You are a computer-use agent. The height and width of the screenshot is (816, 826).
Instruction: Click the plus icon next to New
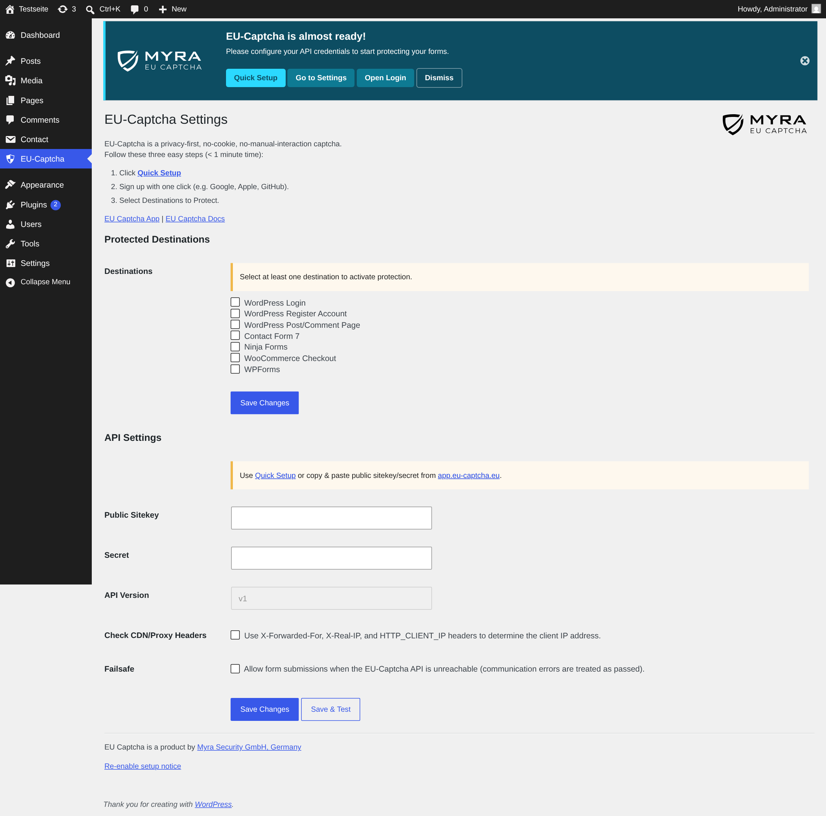[x=163, y=9]
